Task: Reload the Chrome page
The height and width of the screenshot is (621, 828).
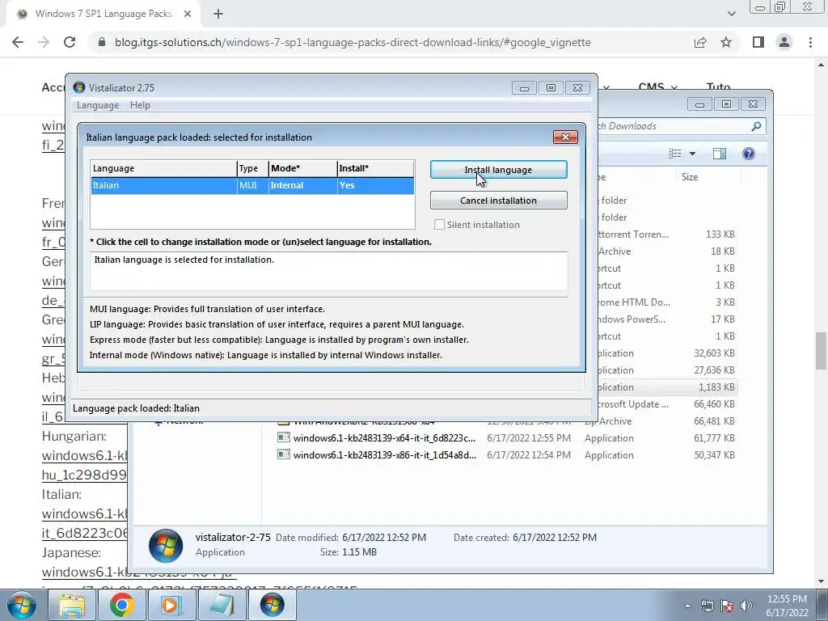Action: pyautogui.click(x=70, y=42)
